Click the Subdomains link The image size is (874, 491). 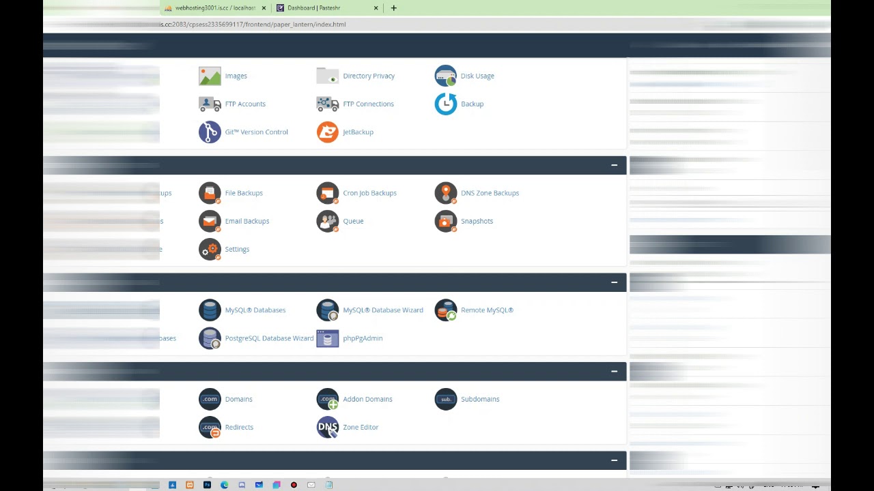480,399
